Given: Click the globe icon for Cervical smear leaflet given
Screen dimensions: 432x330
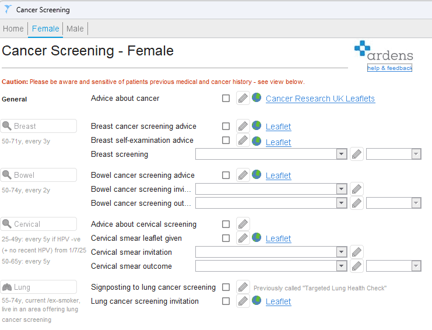Looking at the screenshot, I should [257, 237].
